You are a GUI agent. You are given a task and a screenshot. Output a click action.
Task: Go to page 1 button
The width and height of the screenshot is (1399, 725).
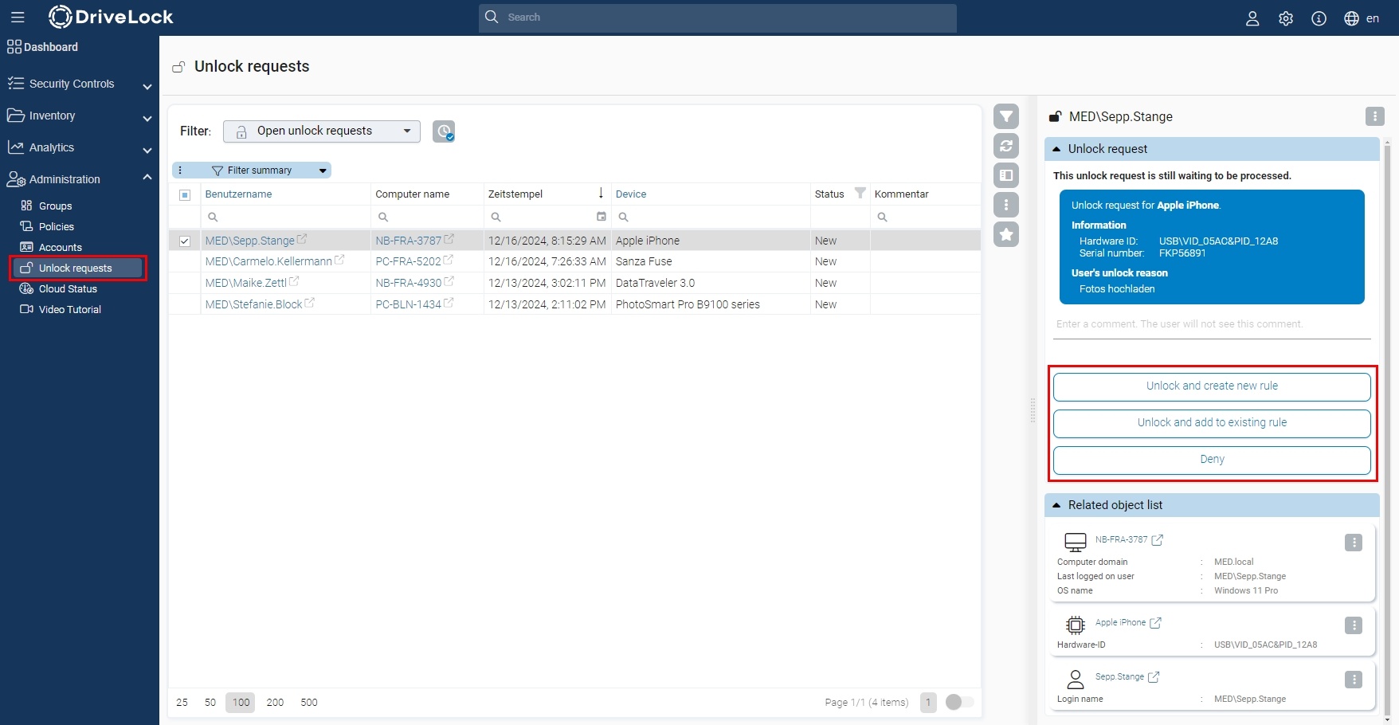tap(928, 702)
